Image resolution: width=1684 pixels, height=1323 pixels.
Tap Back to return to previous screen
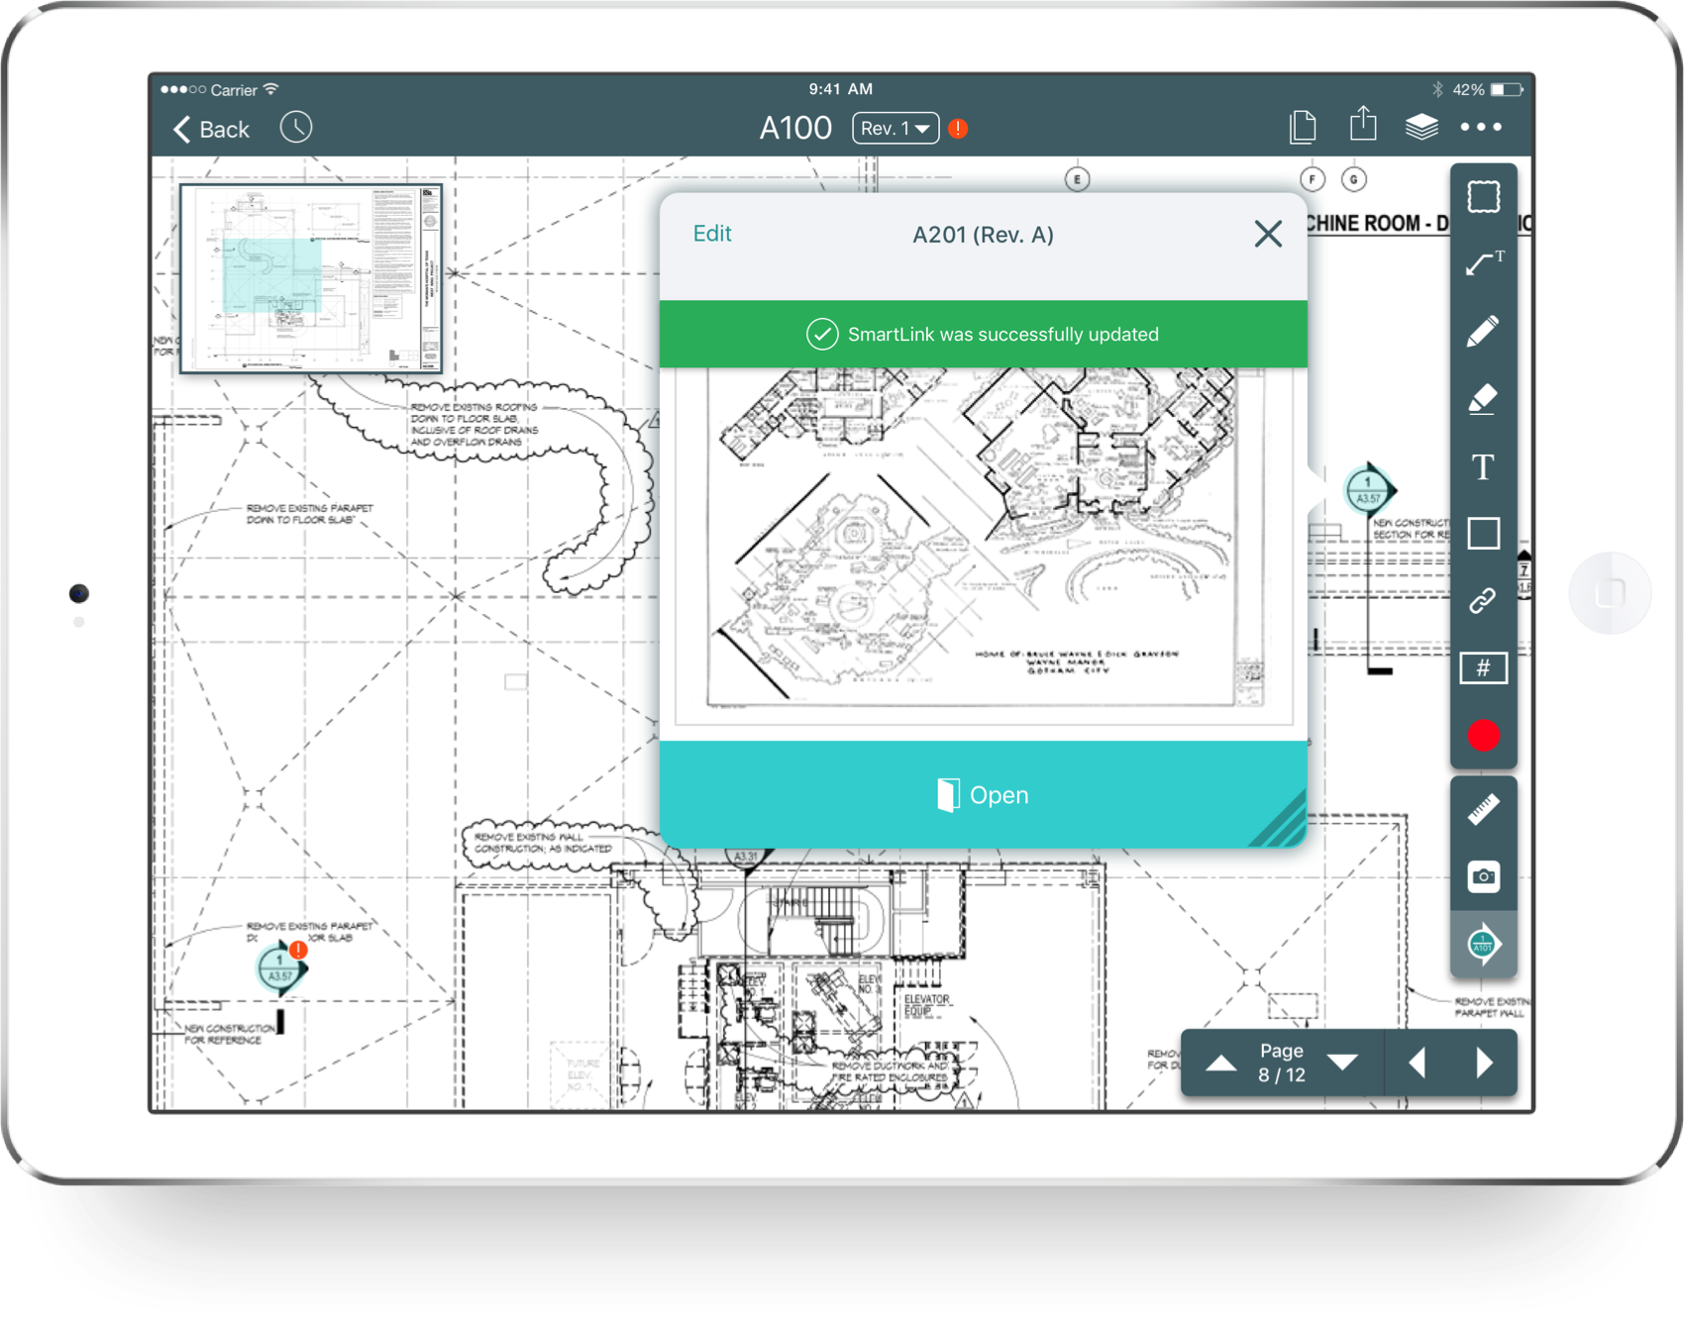point(212,130)
